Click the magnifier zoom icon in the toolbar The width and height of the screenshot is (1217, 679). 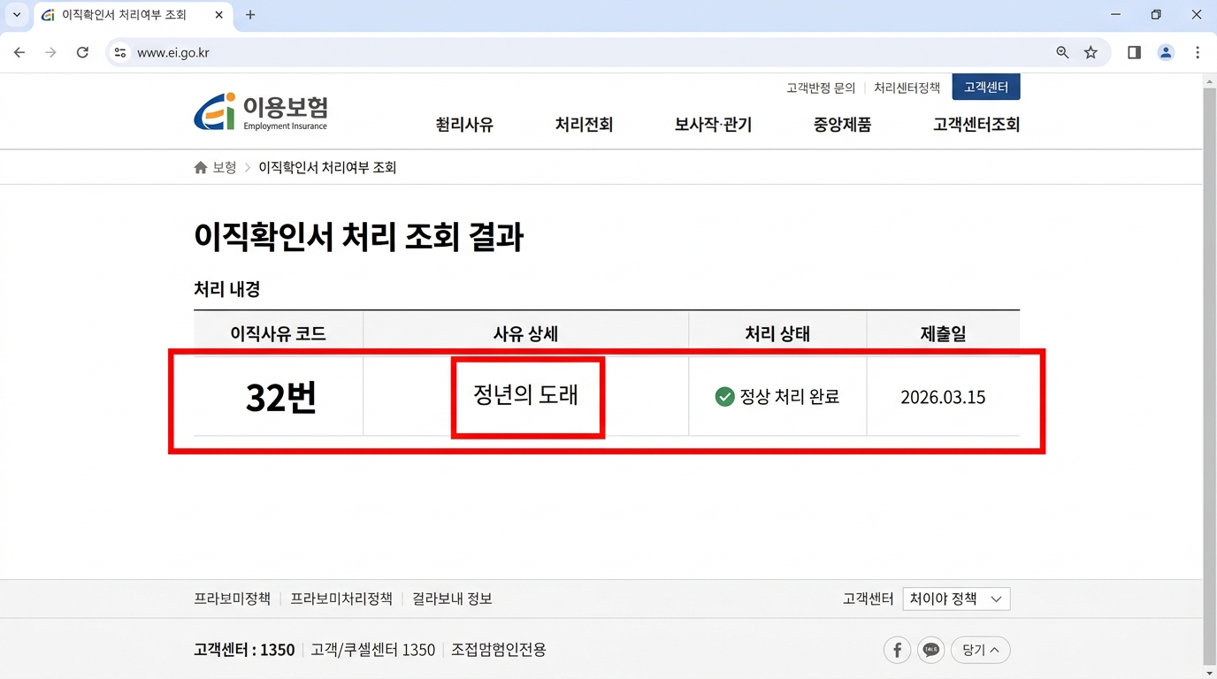coord(1061,52)
